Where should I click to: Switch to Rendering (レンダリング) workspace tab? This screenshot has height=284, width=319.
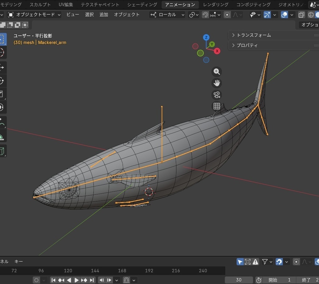click(216, 4)
